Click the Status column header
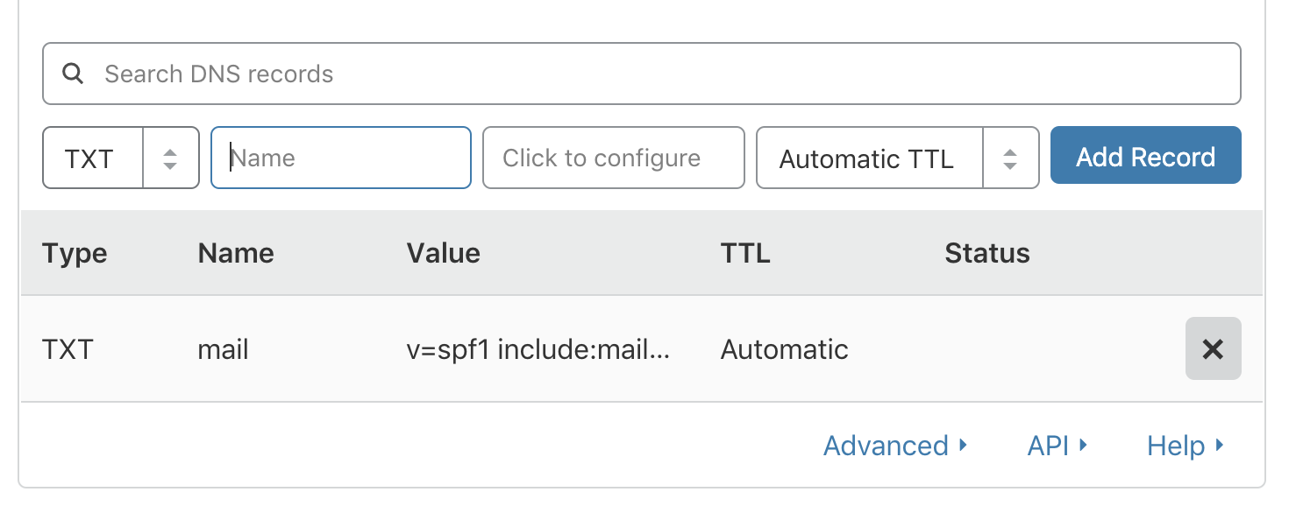This screenshot has height=513, width=1296. [x=986, y=254]
